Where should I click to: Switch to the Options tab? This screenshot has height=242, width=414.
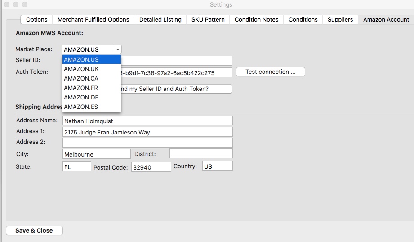tap(37, 19)
